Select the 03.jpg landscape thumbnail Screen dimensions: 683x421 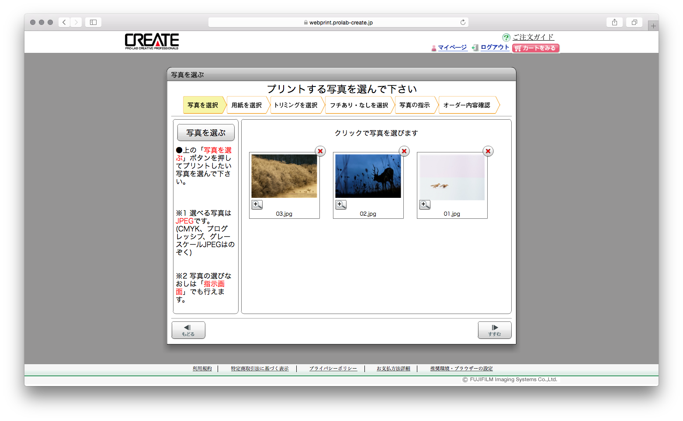pyautogui.click(x=284, y=176)
